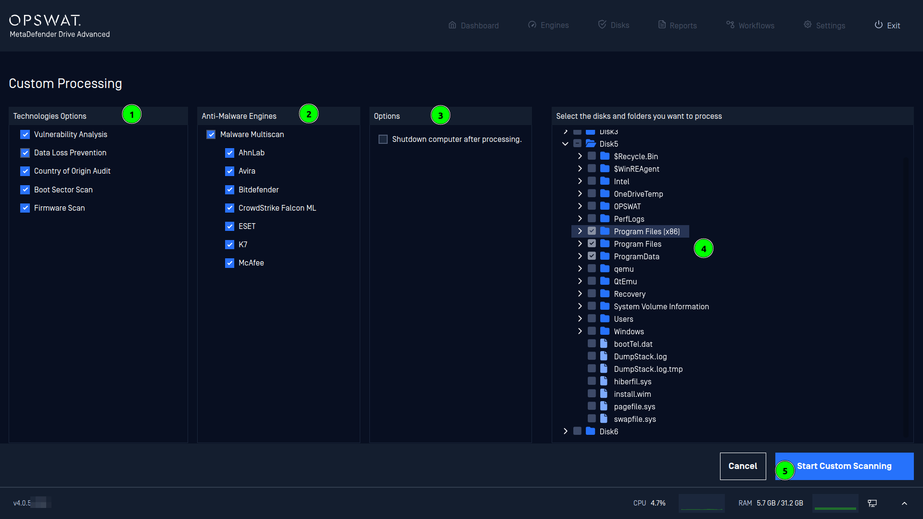The width and height of the screenshot is (923, 519).
Task: Click the OPSWAT folder icon
Action: point(605,206)
